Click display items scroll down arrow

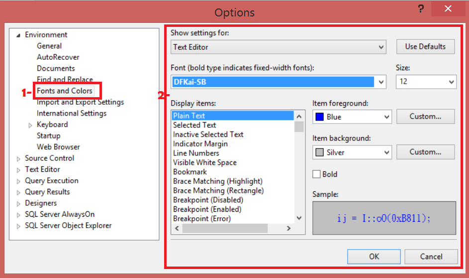[299, 218]
